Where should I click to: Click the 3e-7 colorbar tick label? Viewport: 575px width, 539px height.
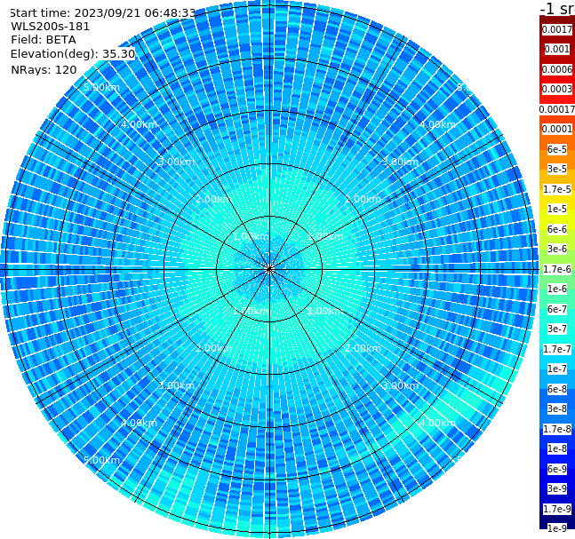click(557, 329)
